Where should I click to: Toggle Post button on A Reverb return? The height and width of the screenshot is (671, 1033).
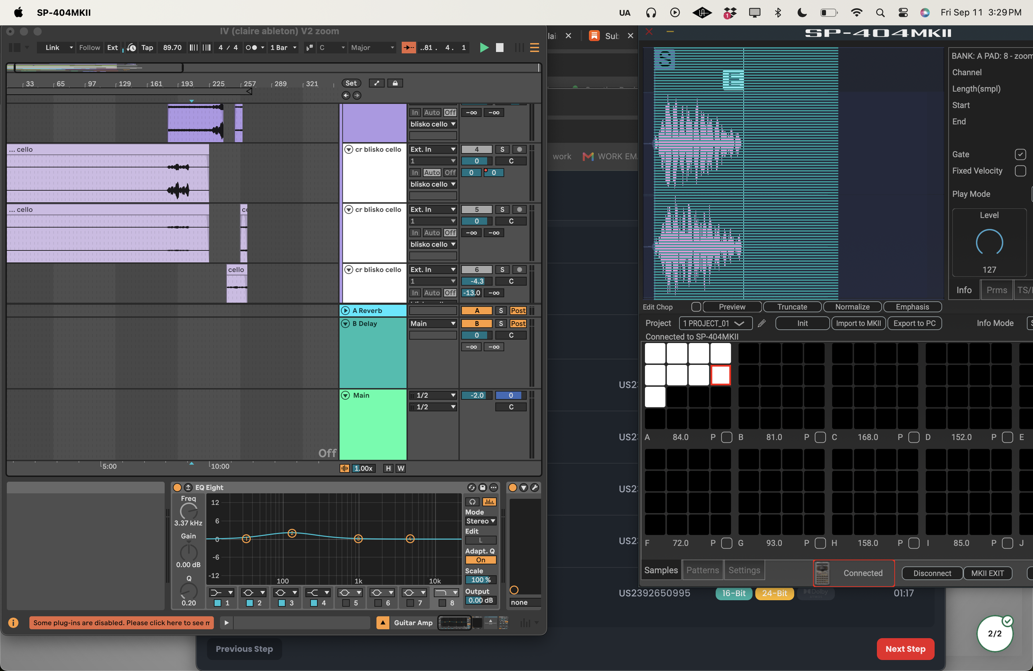click(x=518, y=311)
